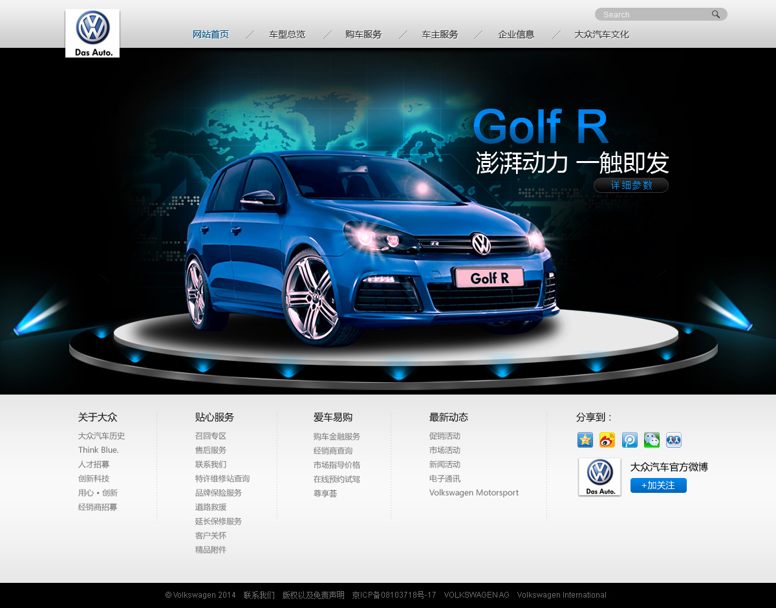Click the Golf R banner headline
The image size is (776, 608).
541,126
